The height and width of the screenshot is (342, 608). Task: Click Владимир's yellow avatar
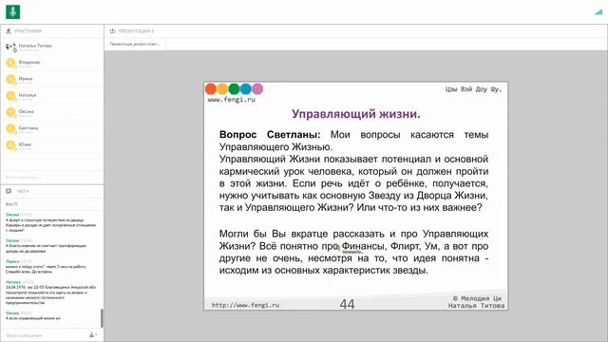(10, 63)
